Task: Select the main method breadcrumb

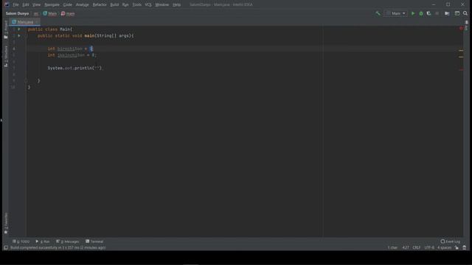Action: pyautogui.click(x=68, y=13)
